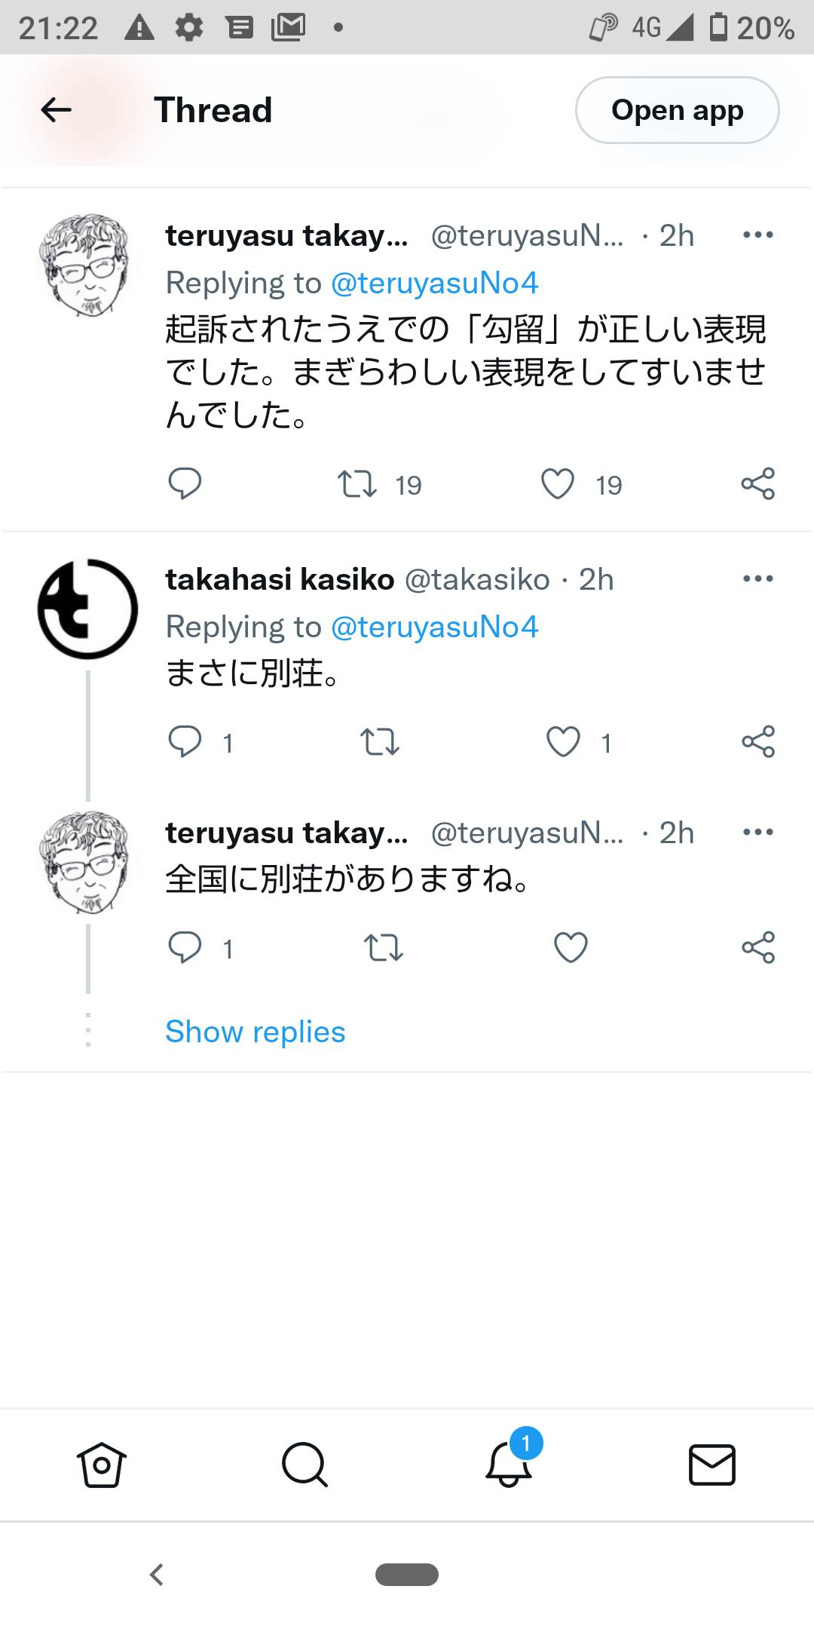View takahasi kasiko's profile avatar
Screen dimensions: 814x1629
(87, 609)
